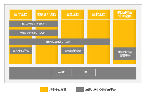Click the yellow column under 总账资产流程
The width and height of the screenshot is (149, 97).
click(x=47, y=55)
